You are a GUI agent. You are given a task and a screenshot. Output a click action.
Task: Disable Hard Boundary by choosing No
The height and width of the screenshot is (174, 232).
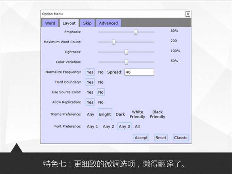pos(101,82)
